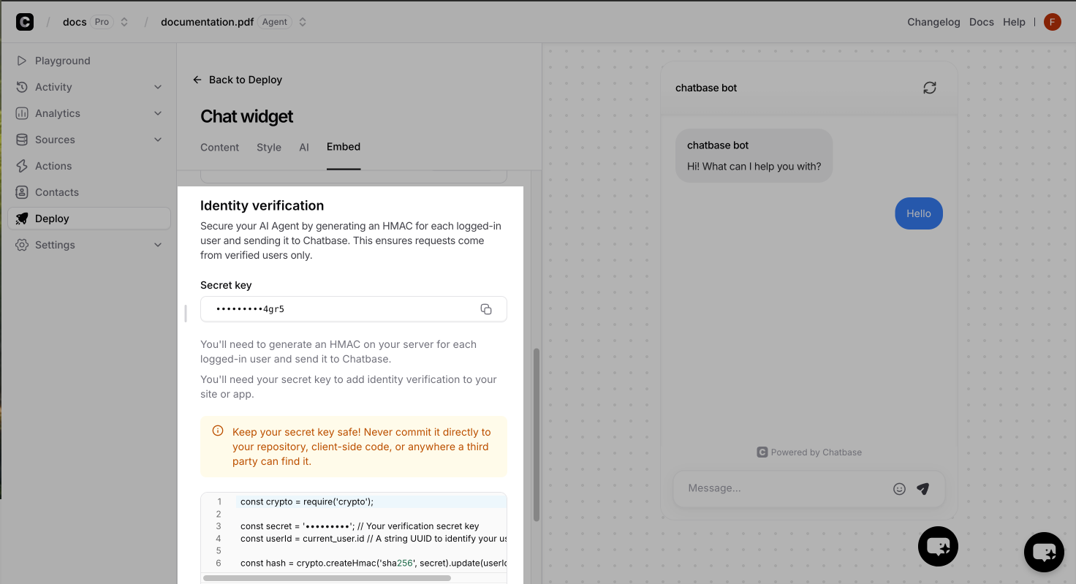This screenshot has height=584, width=1076.
Task: Open the Activity section
Action: click(x=88, y=87)
